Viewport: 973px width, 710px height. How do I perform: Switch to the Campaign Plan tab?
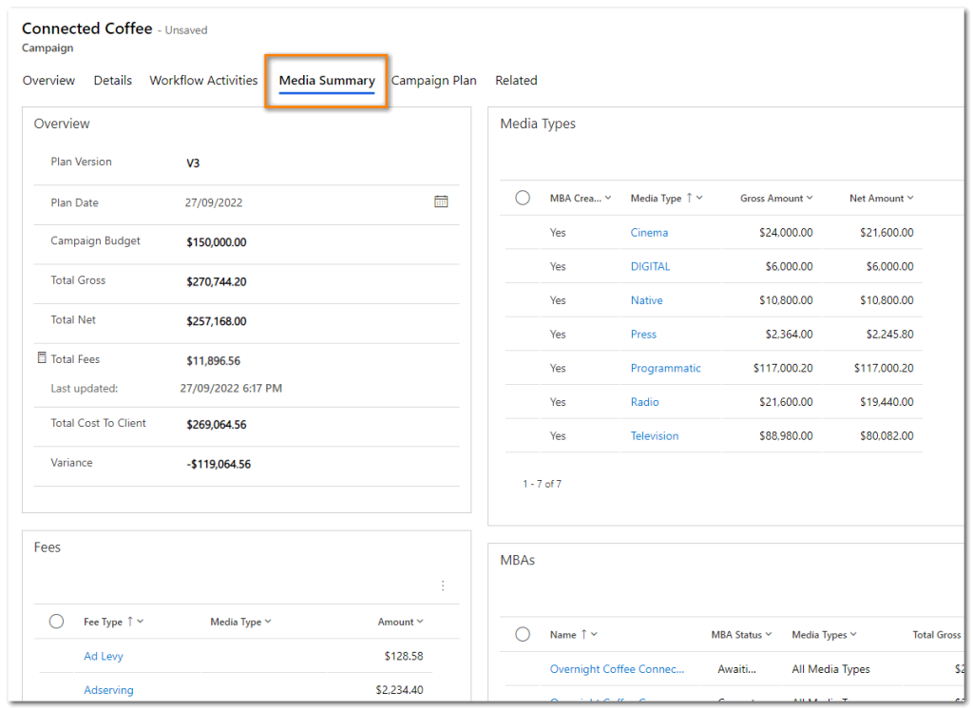pyautogui.click(x=433, y=81)
